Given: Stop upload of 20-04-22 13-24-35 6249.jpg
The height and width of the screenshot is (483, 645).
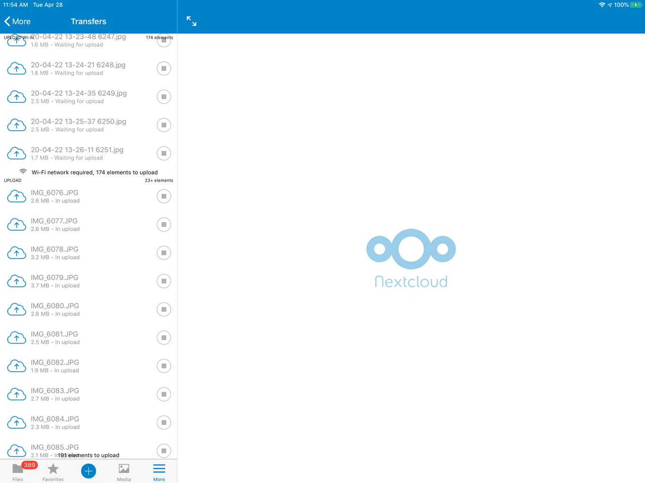Looking at the screenshot, I should click(164, 97).
